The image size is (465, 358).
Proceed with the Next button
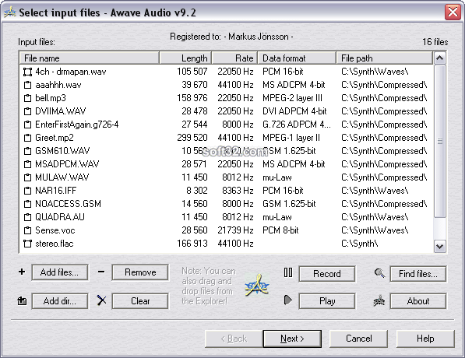[292, 339]
